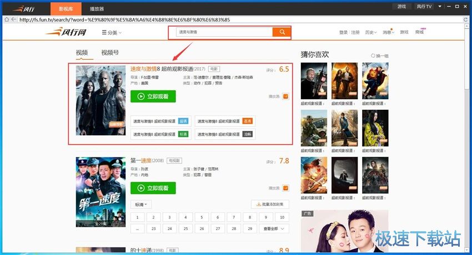Click the 电视剧 tag next to 第一速度
Image resolution: width=472 pixels, height=255 pixels.
[174, 161]
